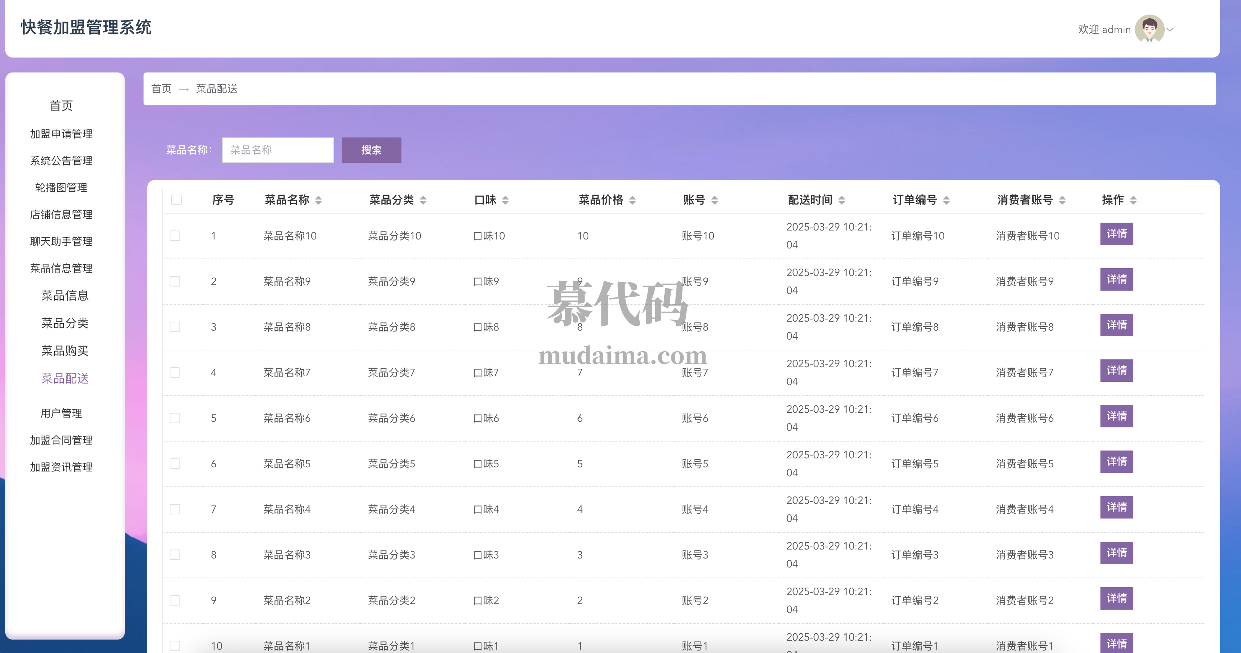Open 详情 for 订单编号8
This screenshot has width=1241, height=653.
tap(1116, 325)
